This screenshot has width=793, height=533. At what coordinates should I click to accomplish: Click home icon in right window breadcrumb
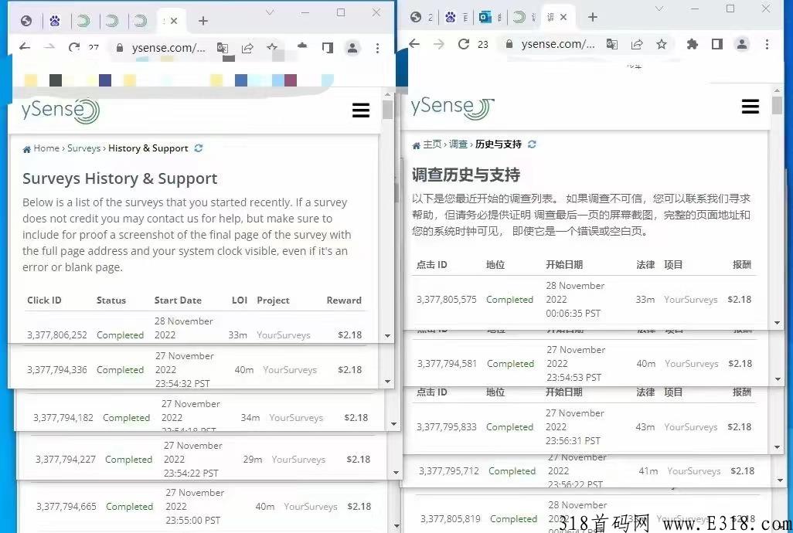tap(417, 145)
